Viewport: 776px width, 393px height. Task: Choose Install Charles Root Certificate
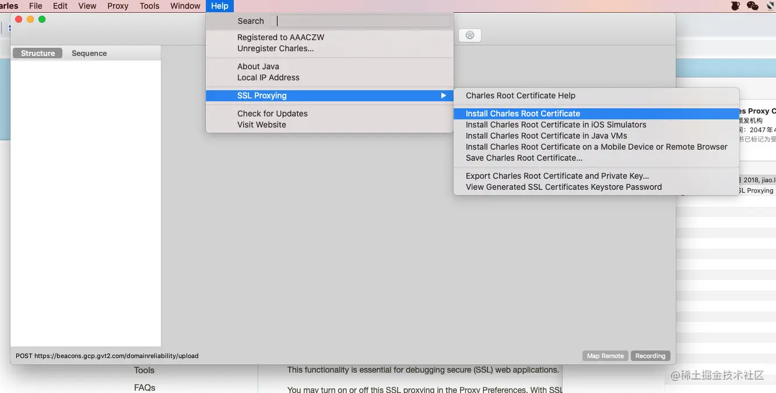click(x=596, y=114)
